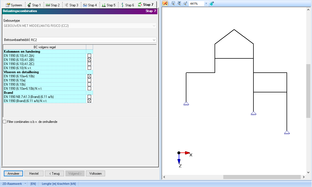Click the Herstel button
The height and width of the screenshot is (187, 312).
[34, 174]
